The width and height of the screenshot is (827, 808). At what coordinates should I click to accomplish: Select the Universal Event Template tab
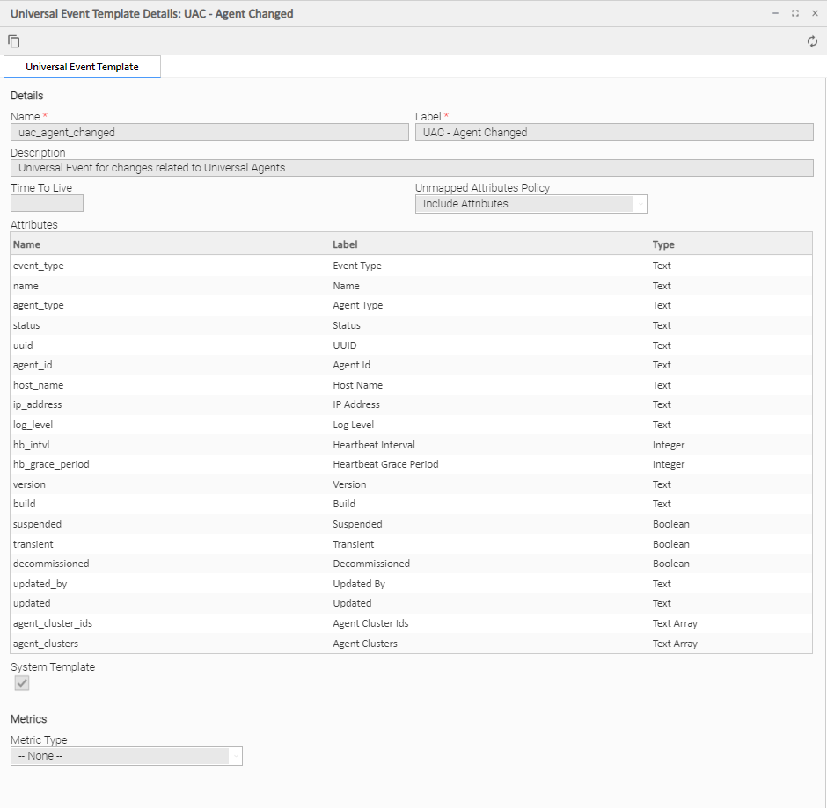click(x=82, y=67)
